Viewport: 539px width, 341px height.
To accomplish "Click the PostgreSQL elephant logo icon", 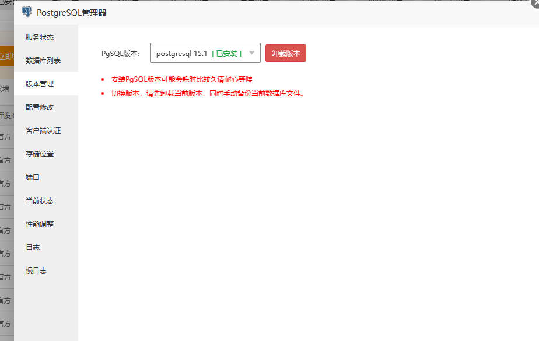I will pyautogui.click(x=26, y=12).
